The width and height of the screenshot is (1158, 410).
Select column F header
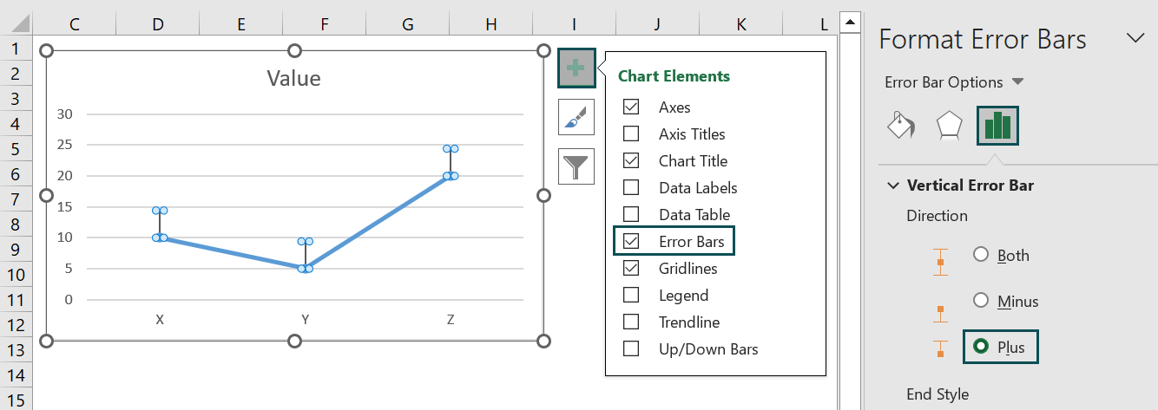[325, 25]
